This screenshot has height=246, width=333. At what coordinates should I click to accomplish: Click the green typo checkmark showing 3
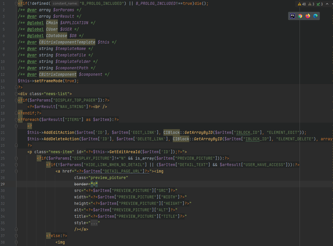319,4
